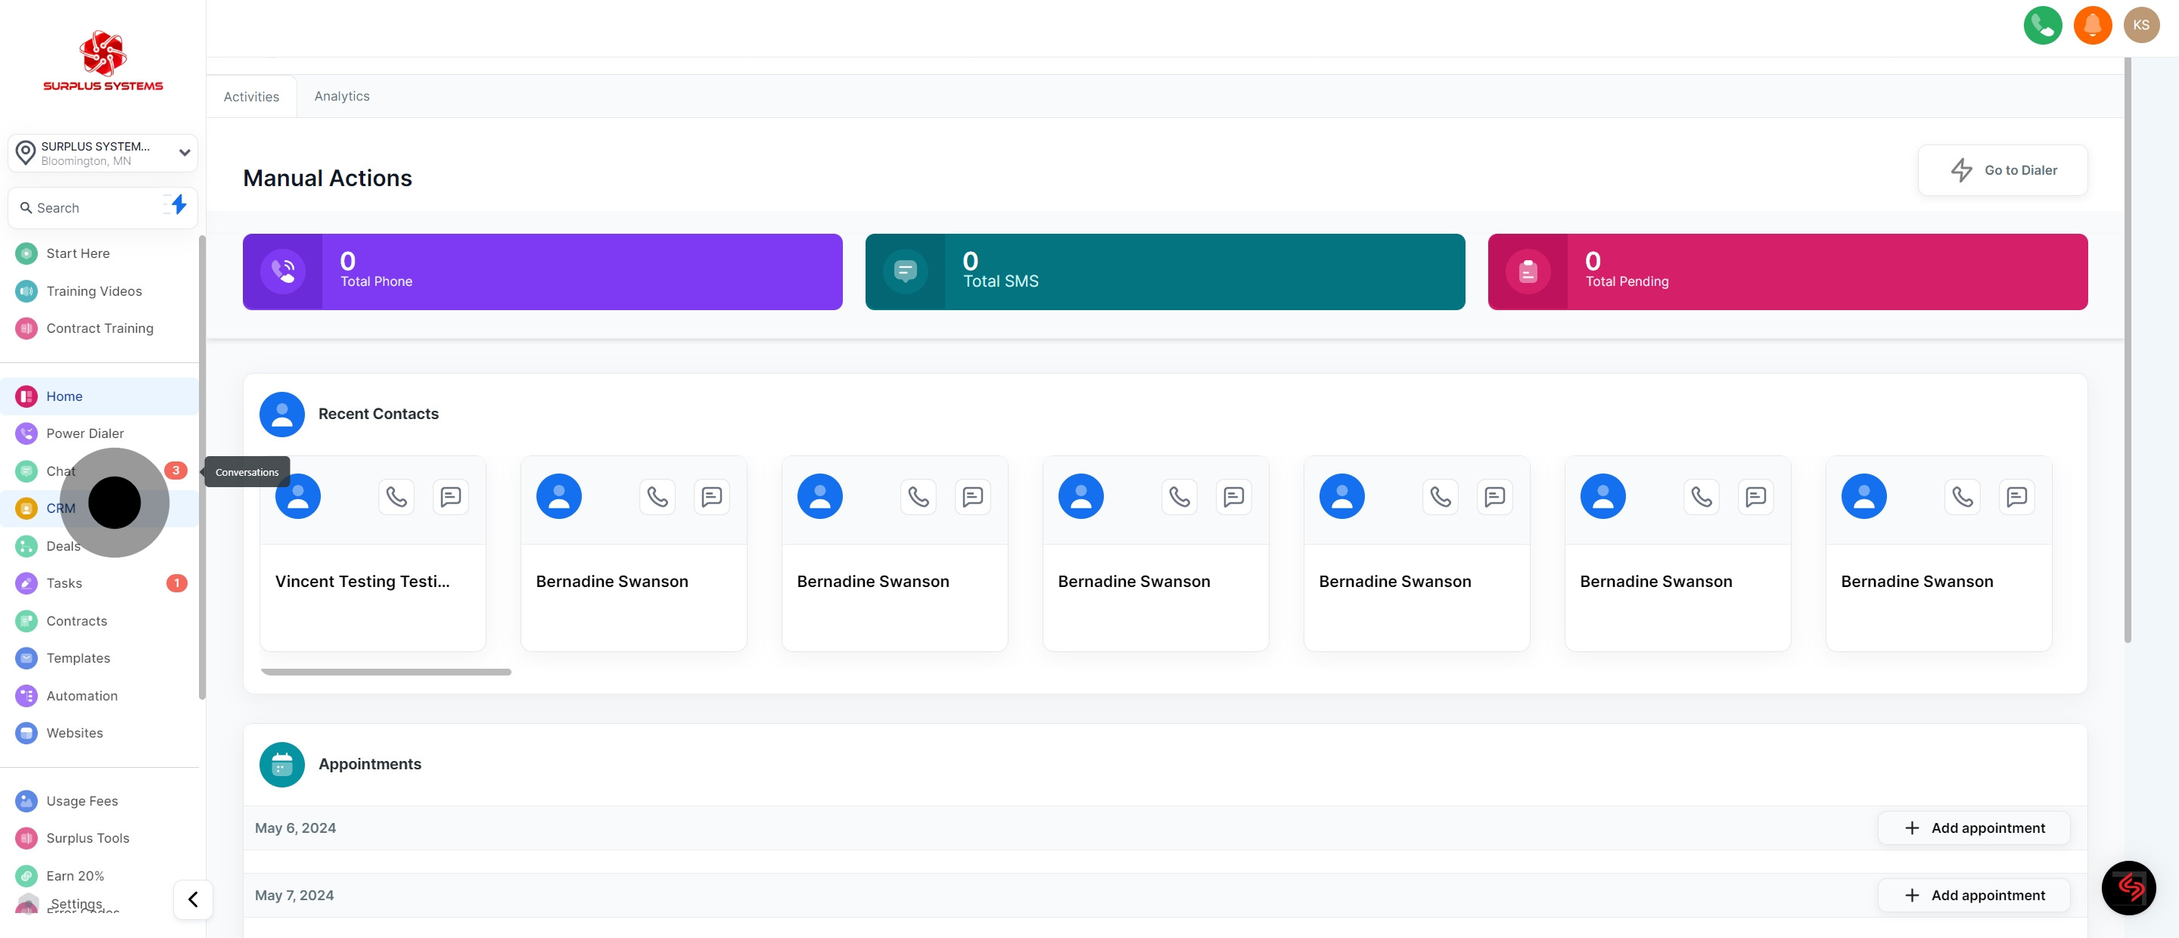Call Vincent Testing contact via phone icon
Screen dimensions: 2179x938
pos(396,496)
